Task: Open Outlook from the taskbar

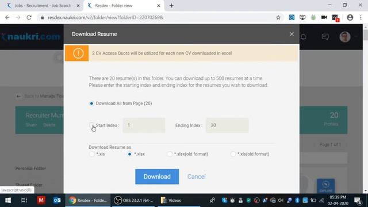Action: click(57, 200)
